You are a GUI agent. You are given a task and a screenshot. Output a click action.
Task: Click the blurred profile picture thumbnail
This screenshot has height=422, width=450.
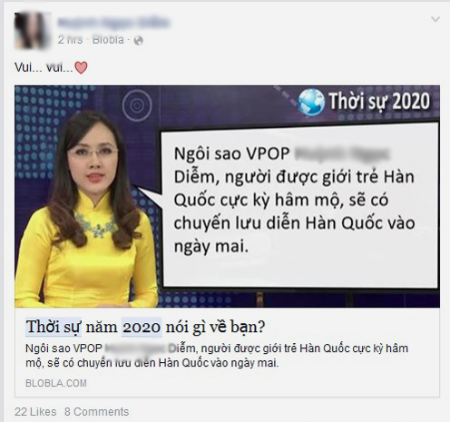pos(33,30)
